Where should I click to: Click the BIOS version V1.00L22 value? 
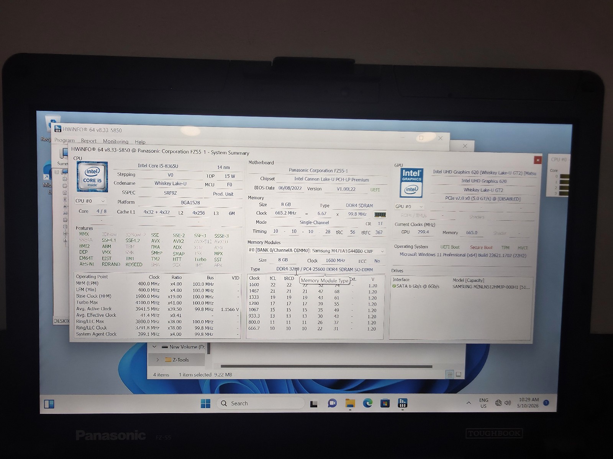click(x=346, y=189)
